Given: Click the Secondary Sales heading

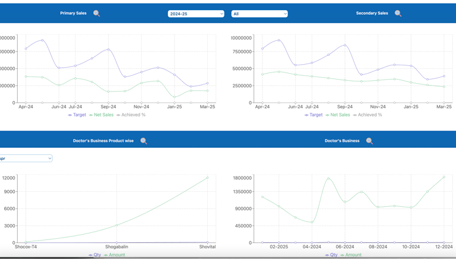Looking at the screenshot, I should point(372,13).
